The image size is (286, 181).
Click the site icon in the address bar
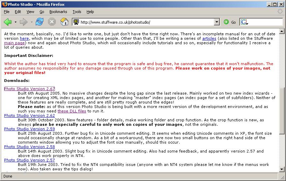click(x=76, y=22)
